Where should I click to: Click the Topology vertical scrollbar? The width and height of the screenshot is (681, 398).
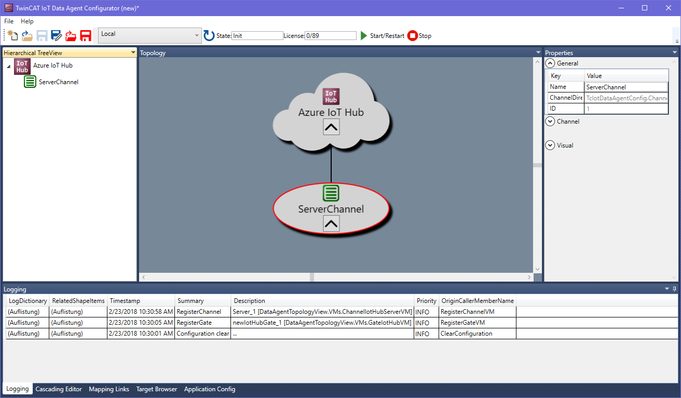pyautogui.click(x=538, y=165)
